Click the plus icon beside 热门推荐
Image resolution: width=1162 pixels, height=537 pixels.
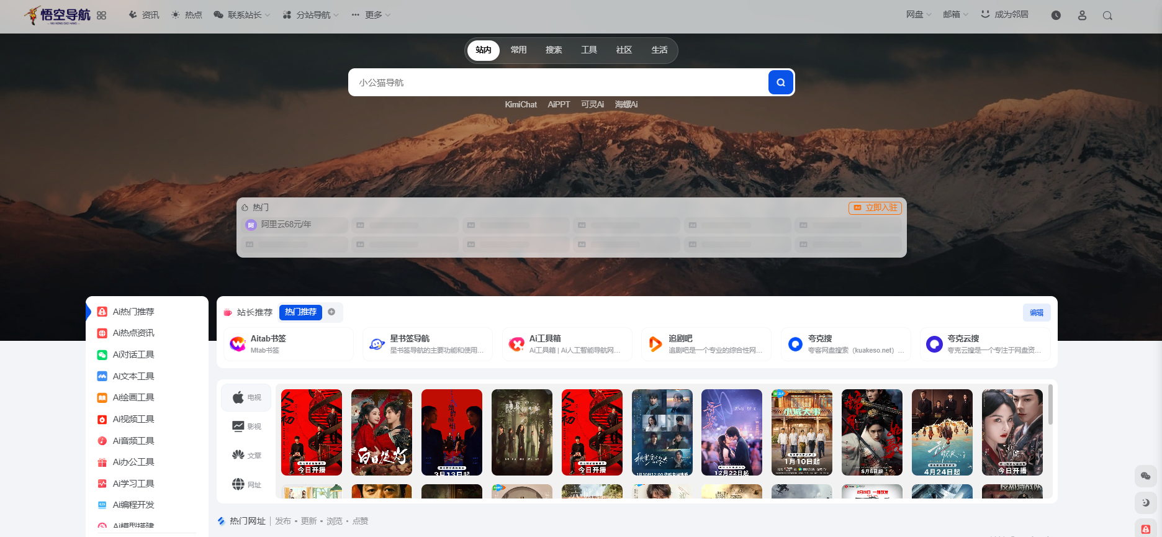click(x=331, y=312)
